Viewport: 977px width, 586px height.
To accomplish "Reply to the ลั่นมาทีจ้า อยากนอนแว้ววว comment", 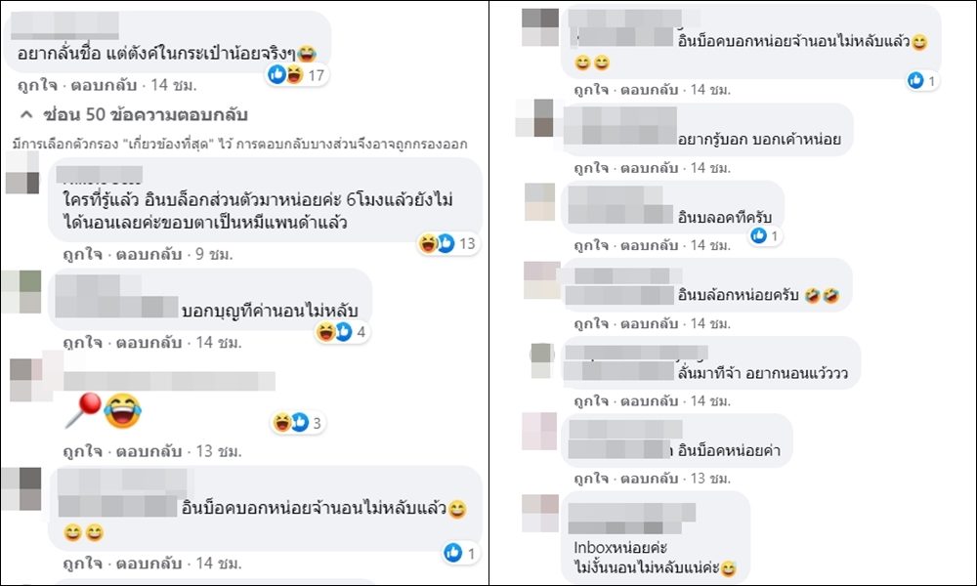I will point(650,401).
